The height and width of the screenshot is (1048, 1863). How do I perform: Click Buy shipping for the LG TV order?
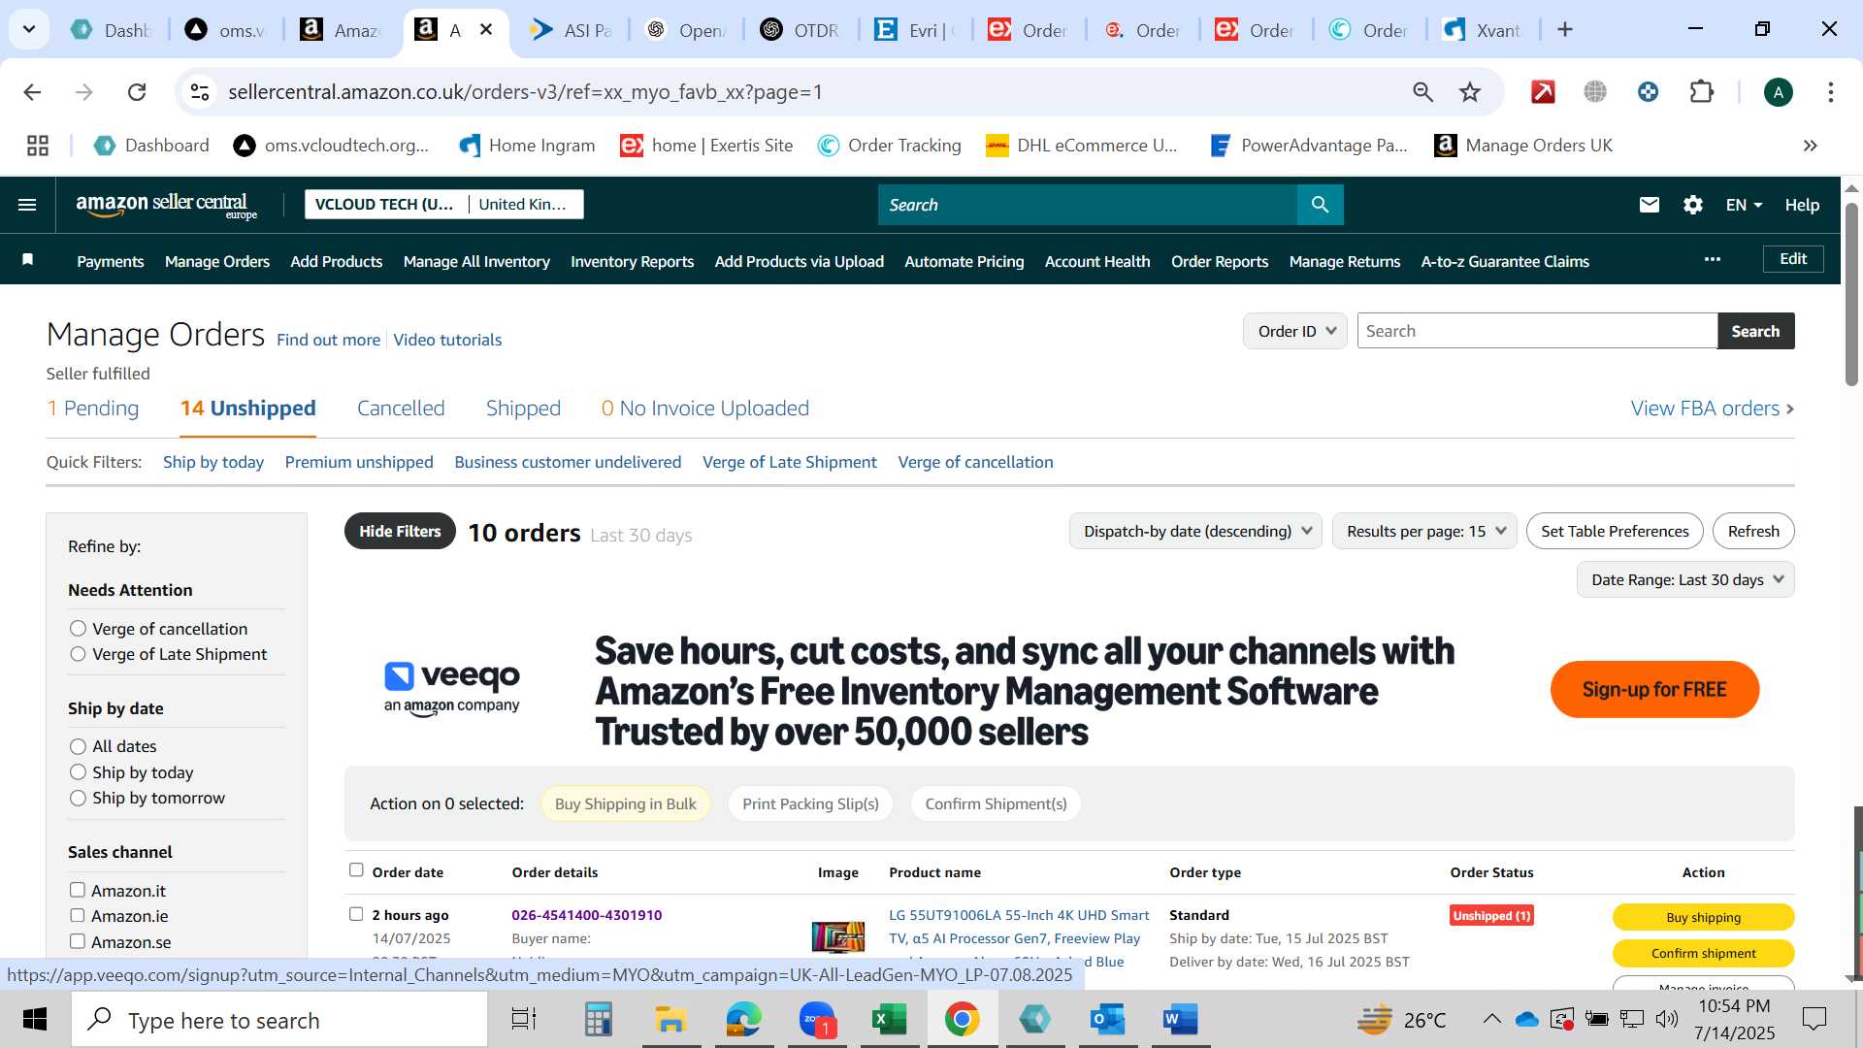(1703, 917)
